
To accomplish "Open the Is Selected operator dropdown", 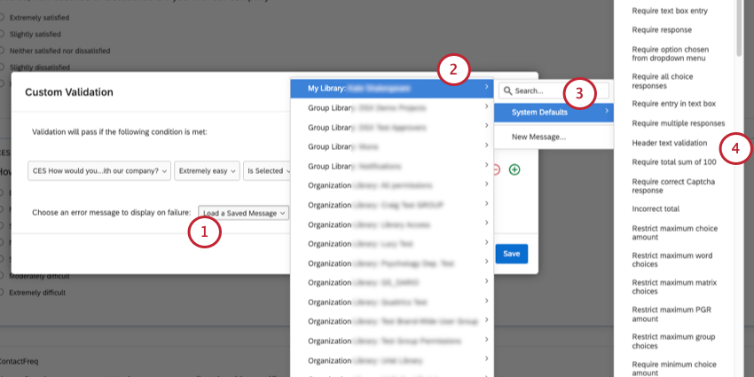I will point(268,171).
